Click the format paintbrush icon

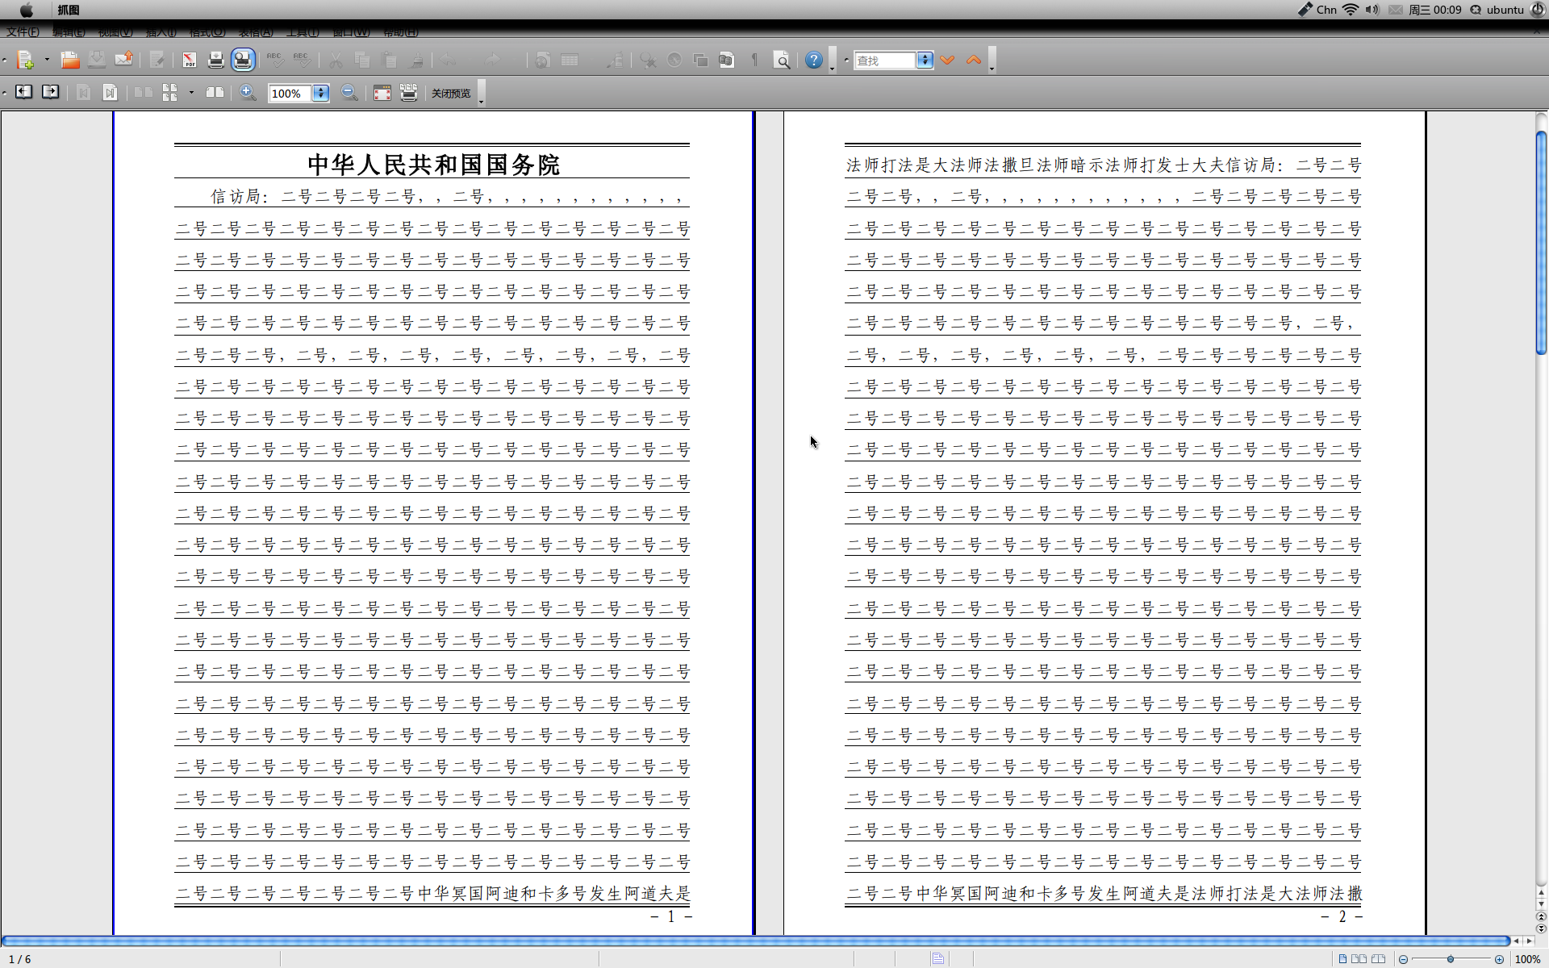point(416,60)
